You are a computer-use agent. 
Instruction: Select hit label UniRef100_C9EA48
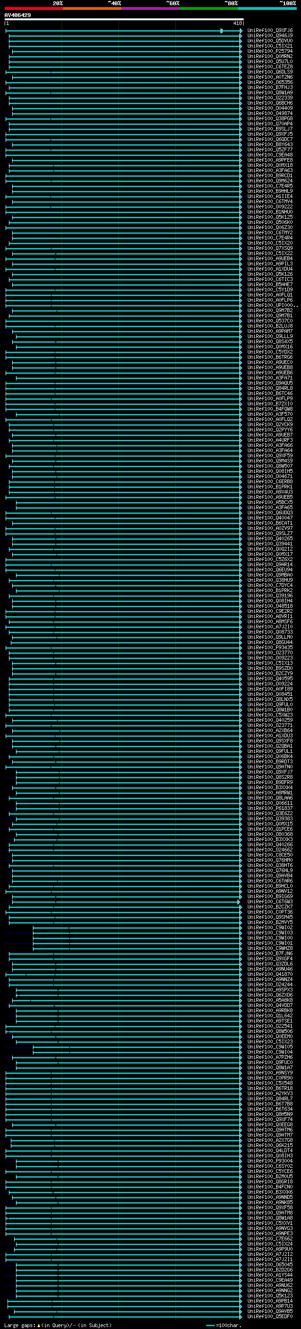[270, 155]
